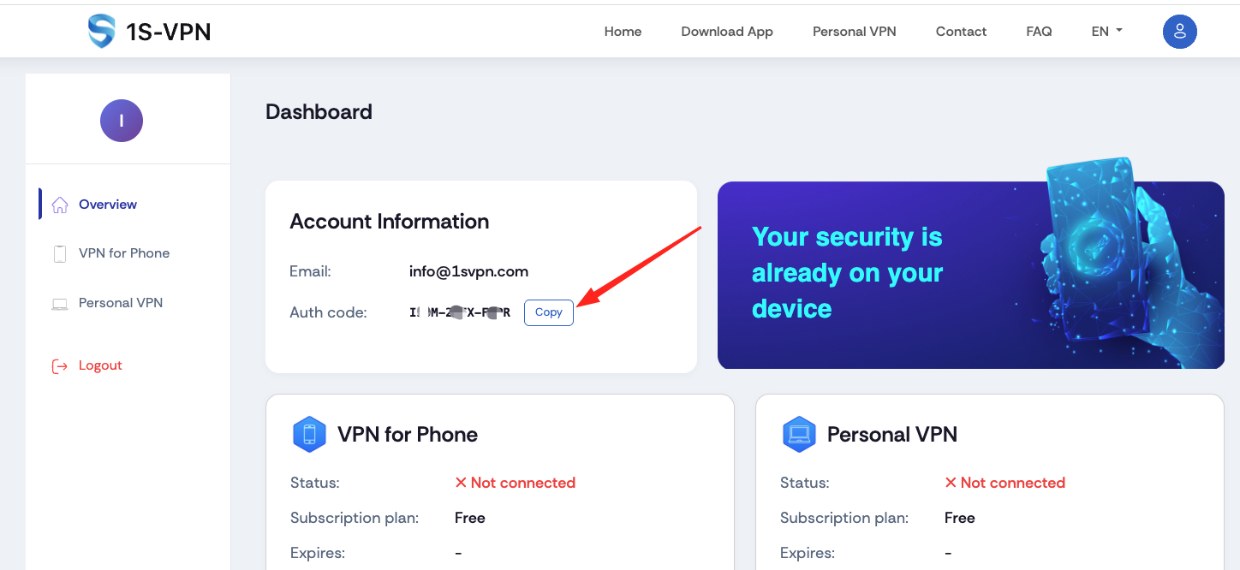Open Personal VPN from the top navigation
The height and width of the screenshot is (570, 1240).
point(854,31)
